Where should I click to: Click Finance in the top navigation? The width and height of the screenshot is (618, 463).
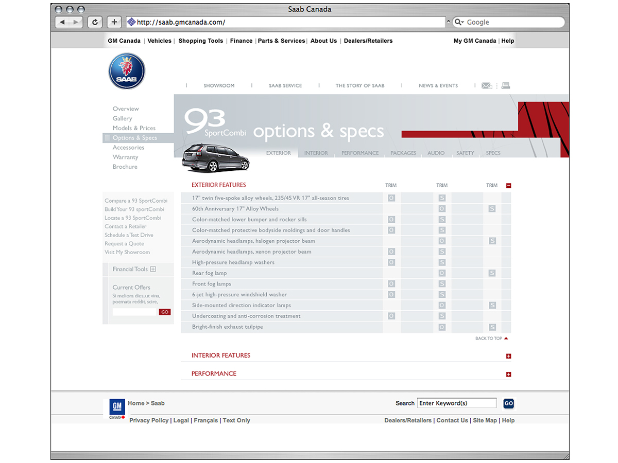(x=242, y=41)
